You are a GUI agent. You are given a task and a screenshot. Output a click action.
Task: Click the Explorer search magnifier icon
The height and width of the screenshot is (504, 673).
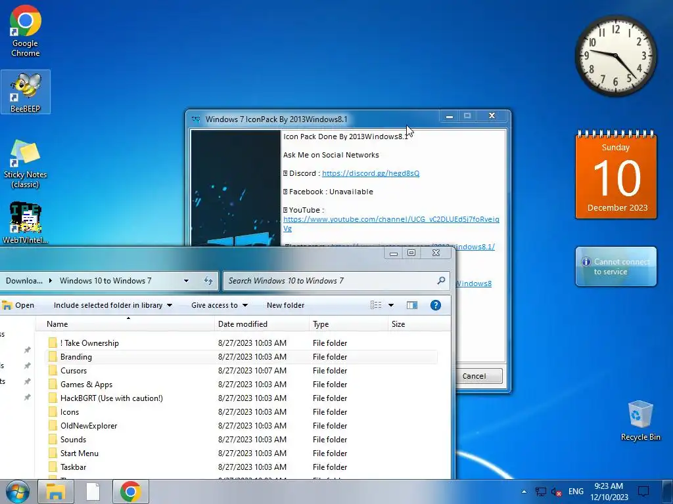[x=441, y=281]
